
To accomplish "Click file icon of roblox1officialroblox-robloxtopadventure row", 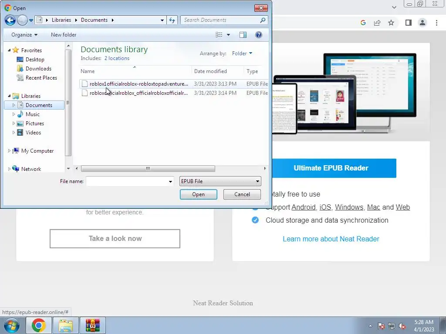I will click(x=84, y=83).
